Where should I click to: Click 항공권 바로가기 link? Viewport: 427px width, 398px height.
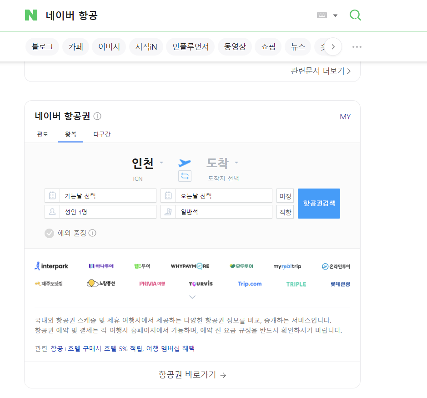point(192,375)
